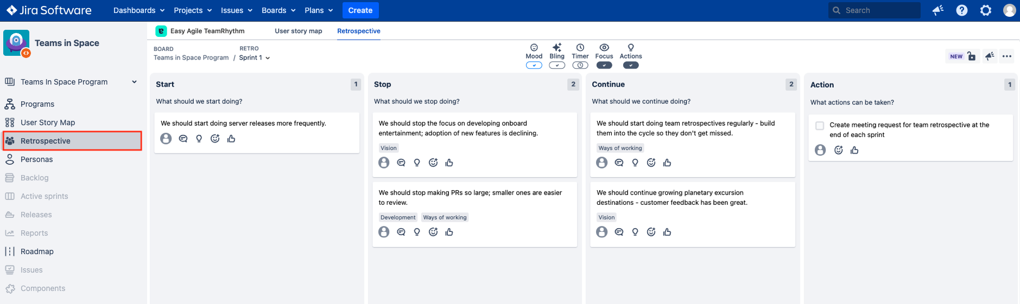Click the Easy Agile TeamRhythm logo icon
Screen dimensions: 1020x304
point(161,31)
